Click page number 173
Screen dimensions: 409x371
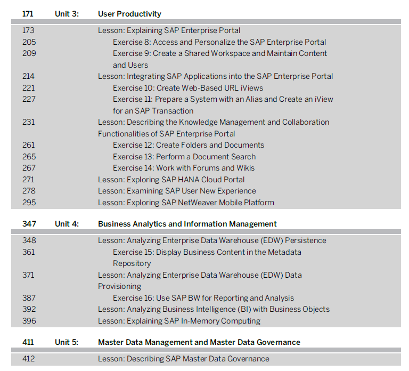tap(28, 30)
